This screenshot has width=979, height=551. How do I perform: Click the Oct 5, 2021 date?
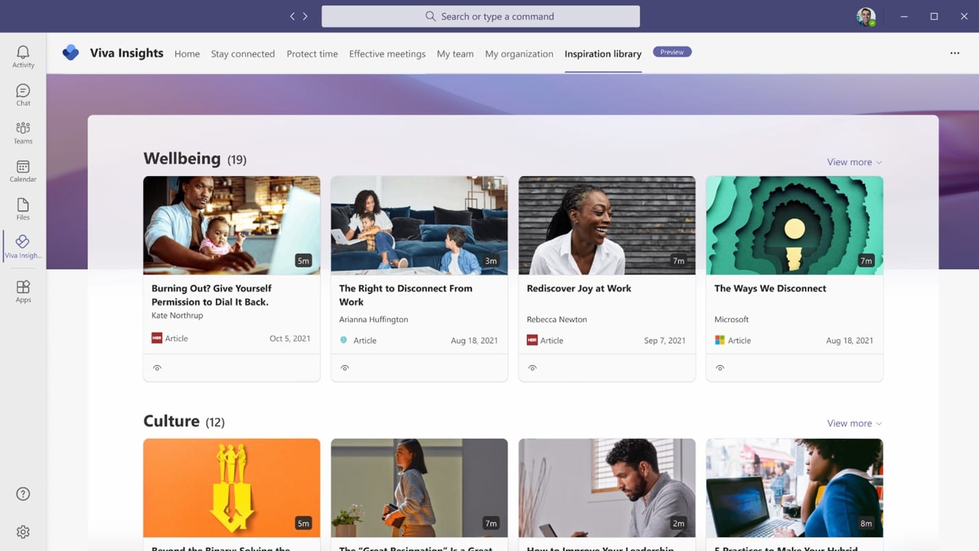290,338
